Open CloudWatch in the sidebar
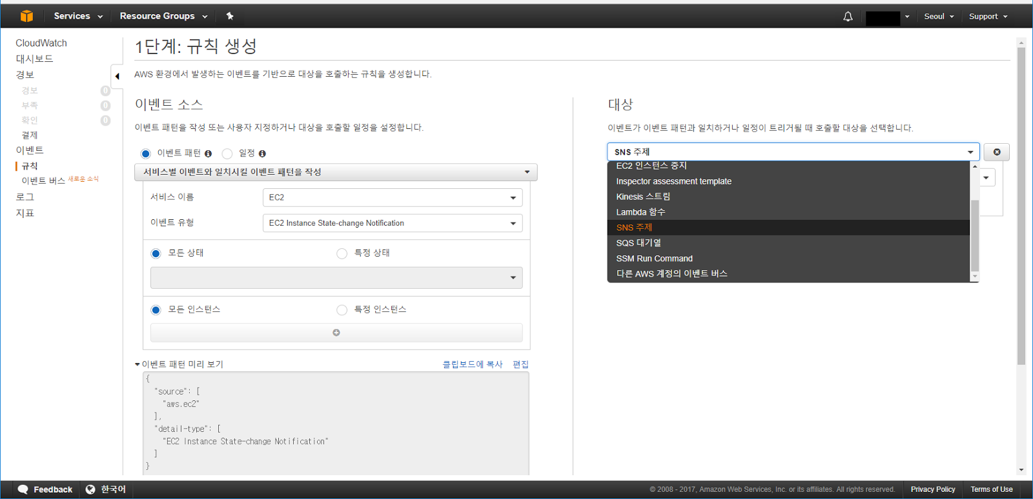The height and width of the screenshot is (499, 1033). [41, 43]
